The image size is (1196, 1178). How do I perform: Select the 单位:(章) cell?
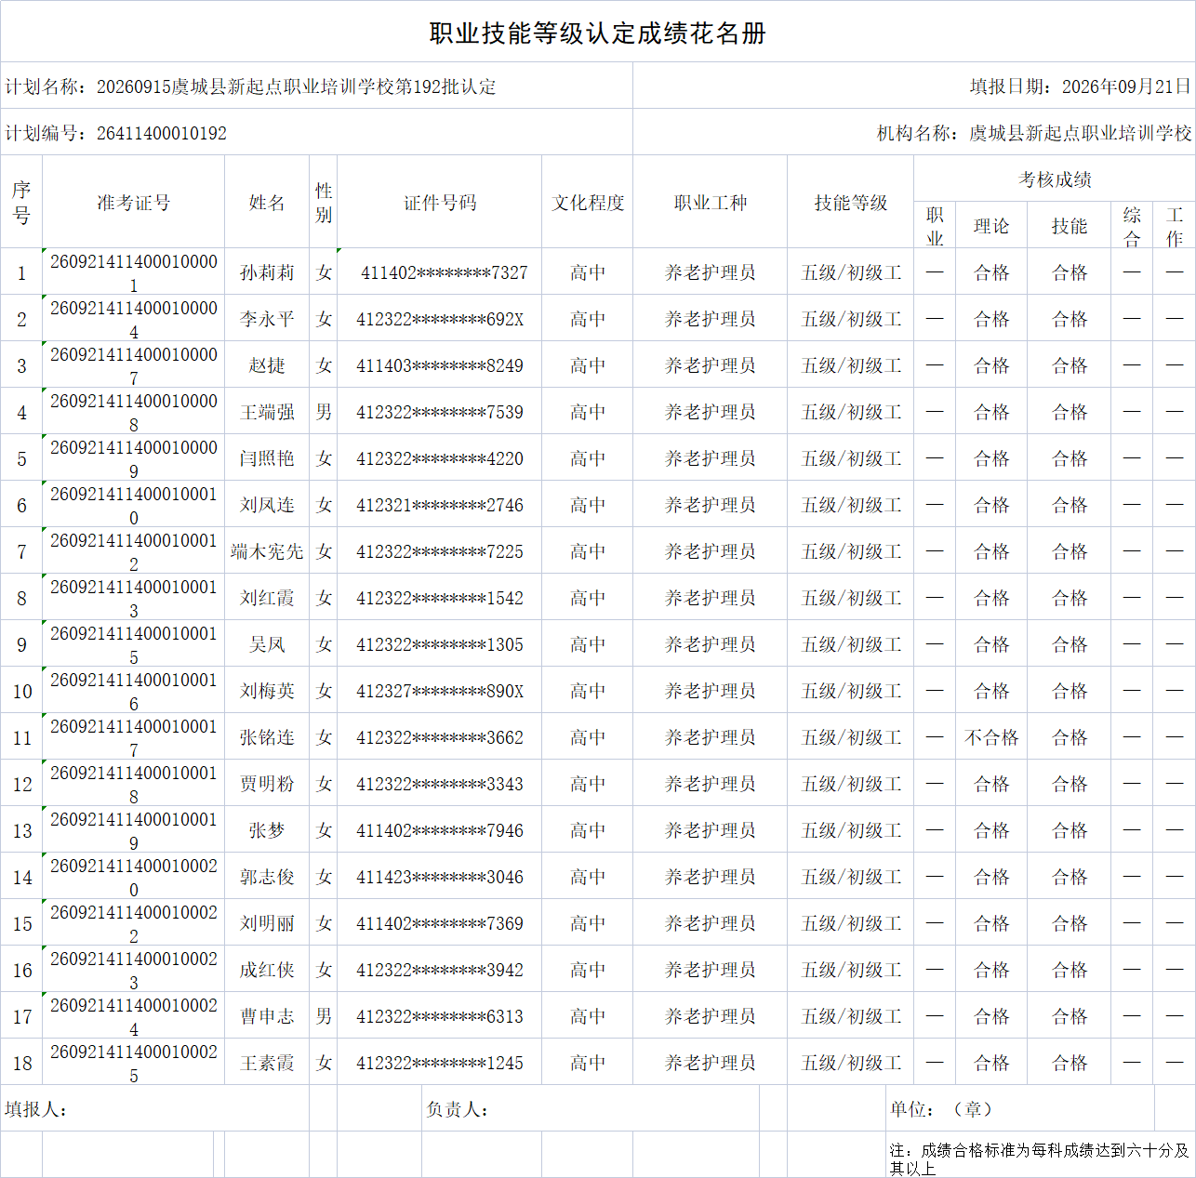(x=1020, y=1108)
